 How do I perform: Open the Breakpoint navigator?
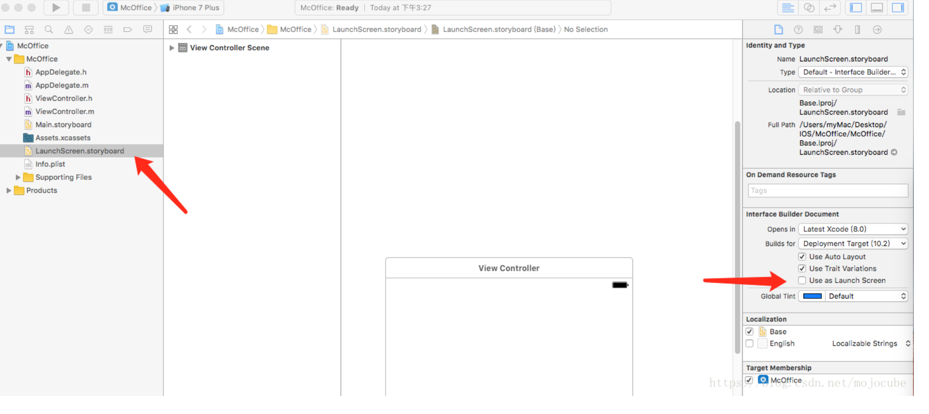128,30
